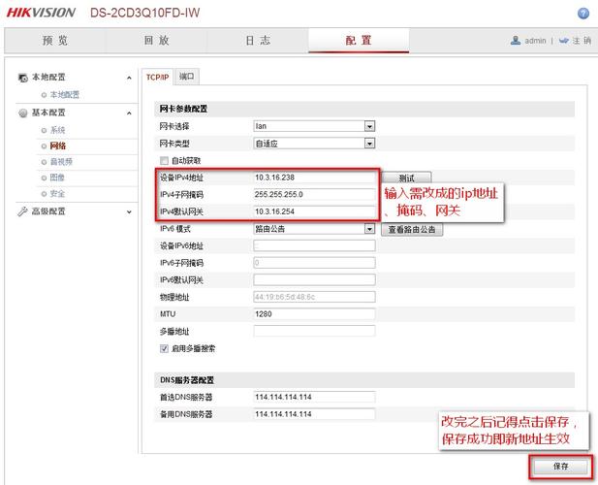
Task: Click the 备用DNS服务器 field
Action: pyautogui.click(x=314, y=414)
